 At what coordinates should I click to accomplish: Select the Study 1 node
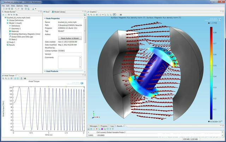pos(12,42)
